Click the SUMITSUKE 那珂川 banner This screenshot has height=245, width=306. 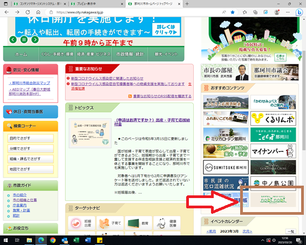pos(226,167)
